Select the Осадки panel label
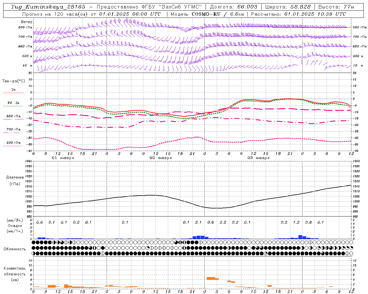The image size is (368, 294). point(15,226)
